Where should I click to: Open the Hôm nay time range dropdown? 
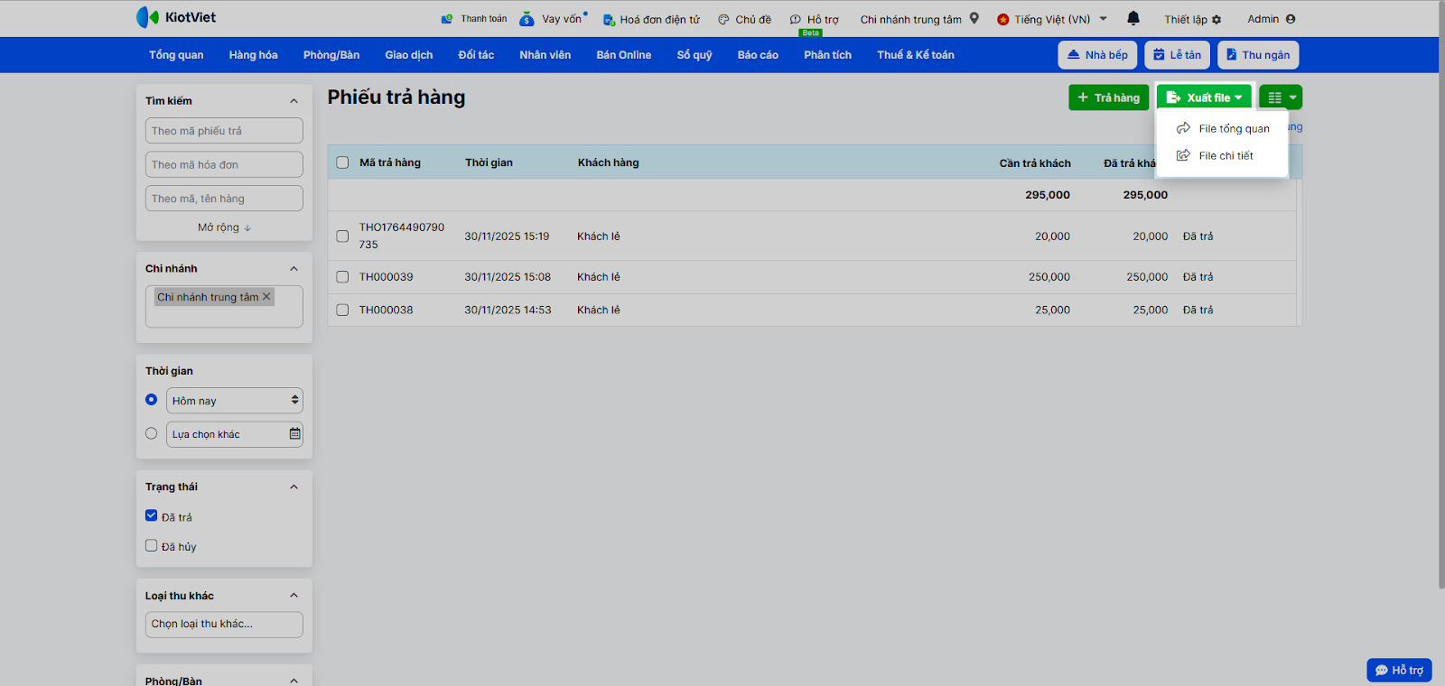click(x=235, y=401)
